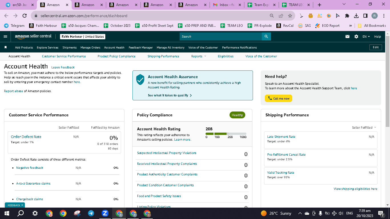
Task: Open the Snipping Tool in the taskbar
Action: pos(77,213)
